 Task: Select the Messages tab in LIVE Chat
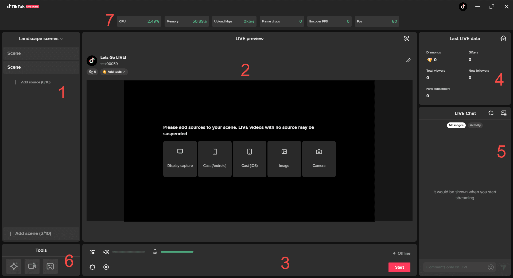tap(456, 125)
